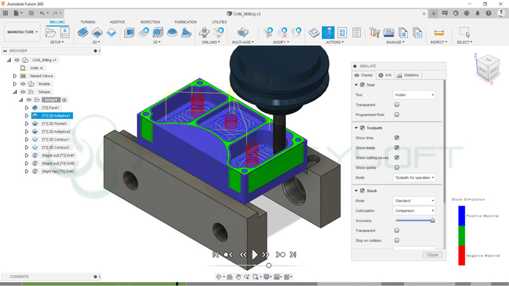Open the MANUFACTURE workspace dropdown
This screenshot has width=509, height=286.
pos(22,32)
